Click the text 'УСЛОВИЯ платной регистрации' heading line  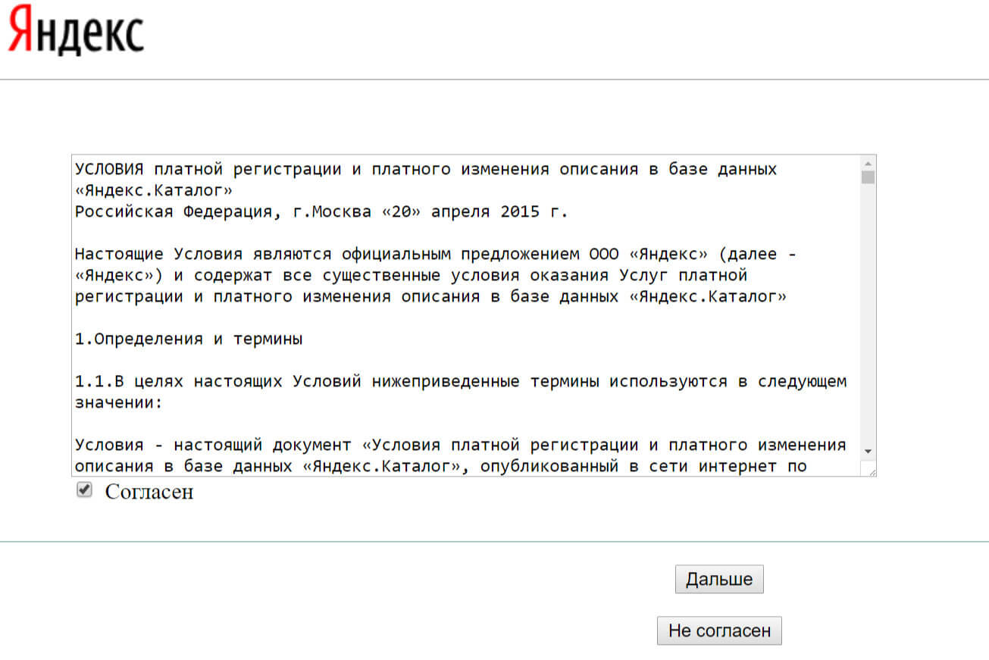click(x=426, y=170)
